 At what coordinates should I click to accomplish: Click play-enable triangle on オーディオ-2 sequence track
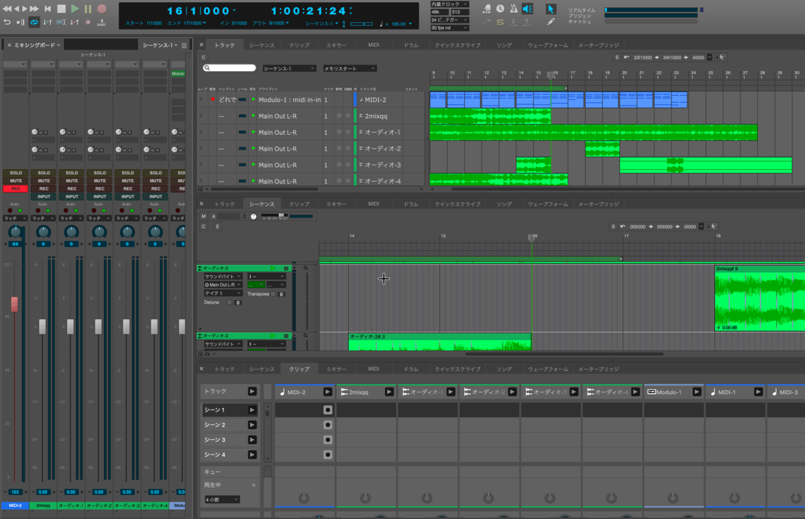tap(272, 268)
